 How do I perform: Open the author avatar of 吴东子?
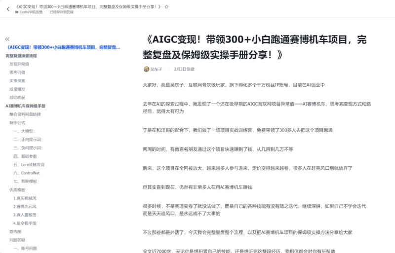click(146, 69)
